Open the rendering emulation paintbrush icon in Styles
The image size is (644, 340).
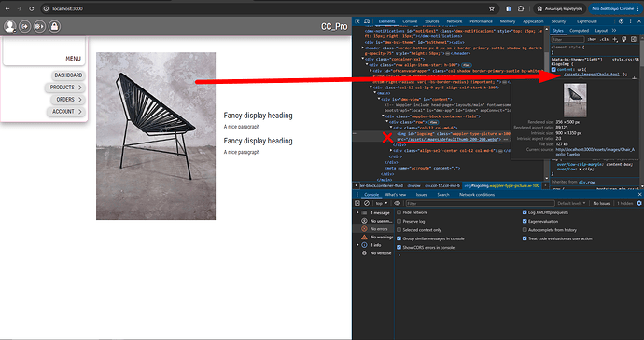(x=623, y=39)
